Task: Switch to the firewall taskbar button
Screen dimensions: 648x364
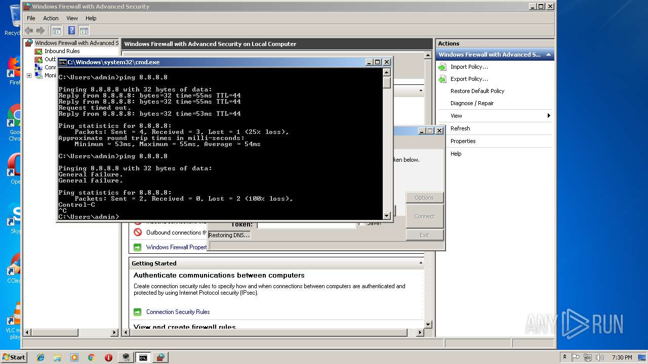Action: coord(160,357)
